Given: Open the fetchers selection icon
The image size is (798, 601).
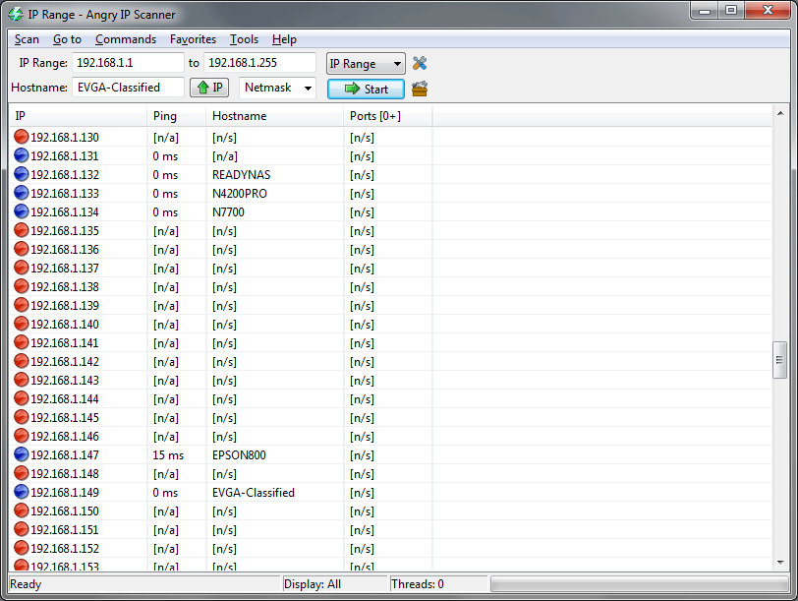Looking at the screenshot, I should (x=420, y=89).
